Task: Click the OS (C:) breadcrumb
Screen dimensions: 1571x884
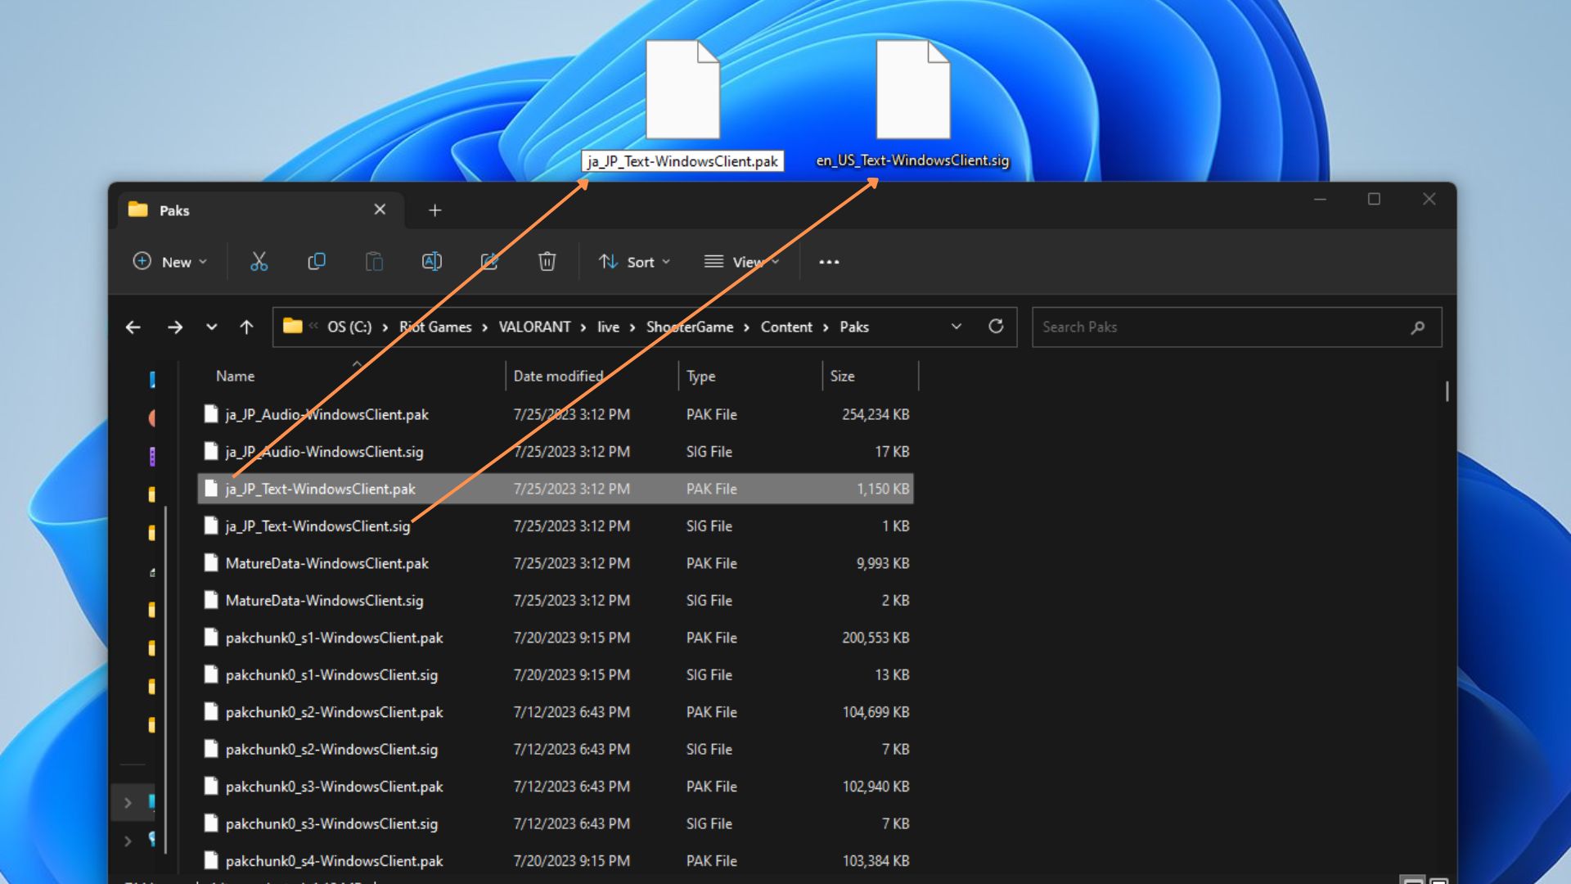Action: tap(349, 327)
